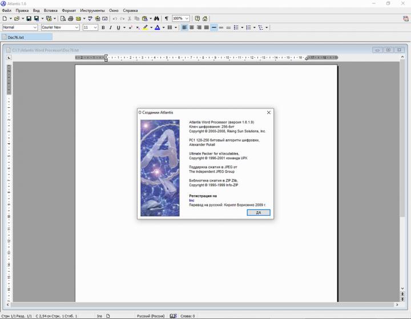Expand the Paste options arrow

[x=151, y=19]
